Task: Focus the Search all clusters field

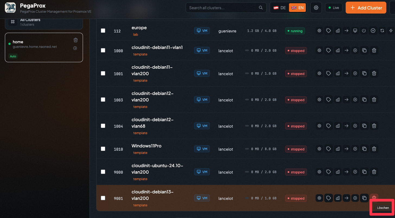Action: tap(223, 8)
